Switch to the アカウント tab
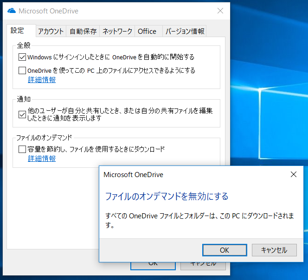The height and width of the screenshot is (280, 308). (51, 32)
